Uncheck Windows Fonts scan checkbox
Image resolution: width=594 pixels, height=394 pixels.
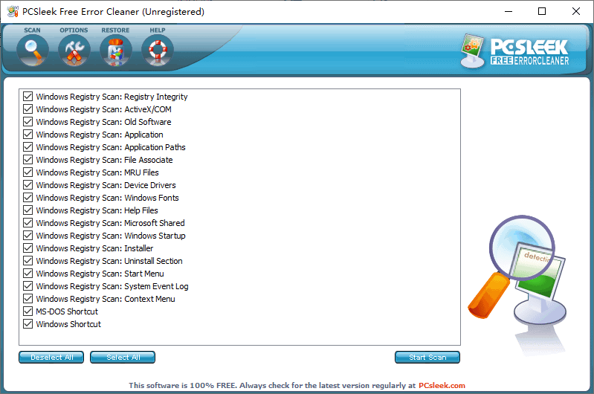click(x=28, y=198)
